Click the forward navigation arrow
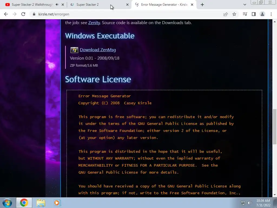Viewport: 277px width, 208px height. (x=15, y=14)
